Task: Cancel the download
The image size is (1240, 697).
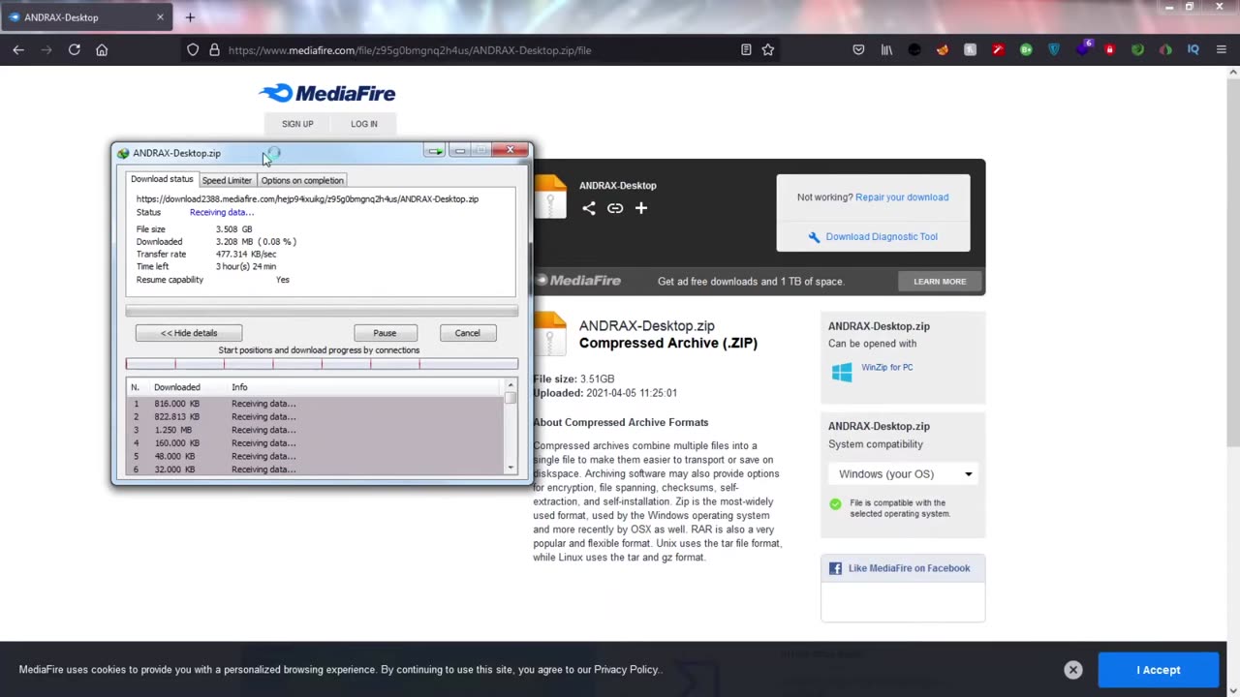Action: pos(467,333)
